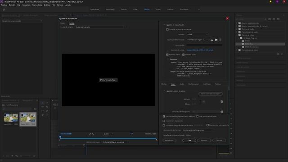Switch to the 'Multiplexador' tab
Viewport: 288px width, 162px height.
(x=193, y=84)
